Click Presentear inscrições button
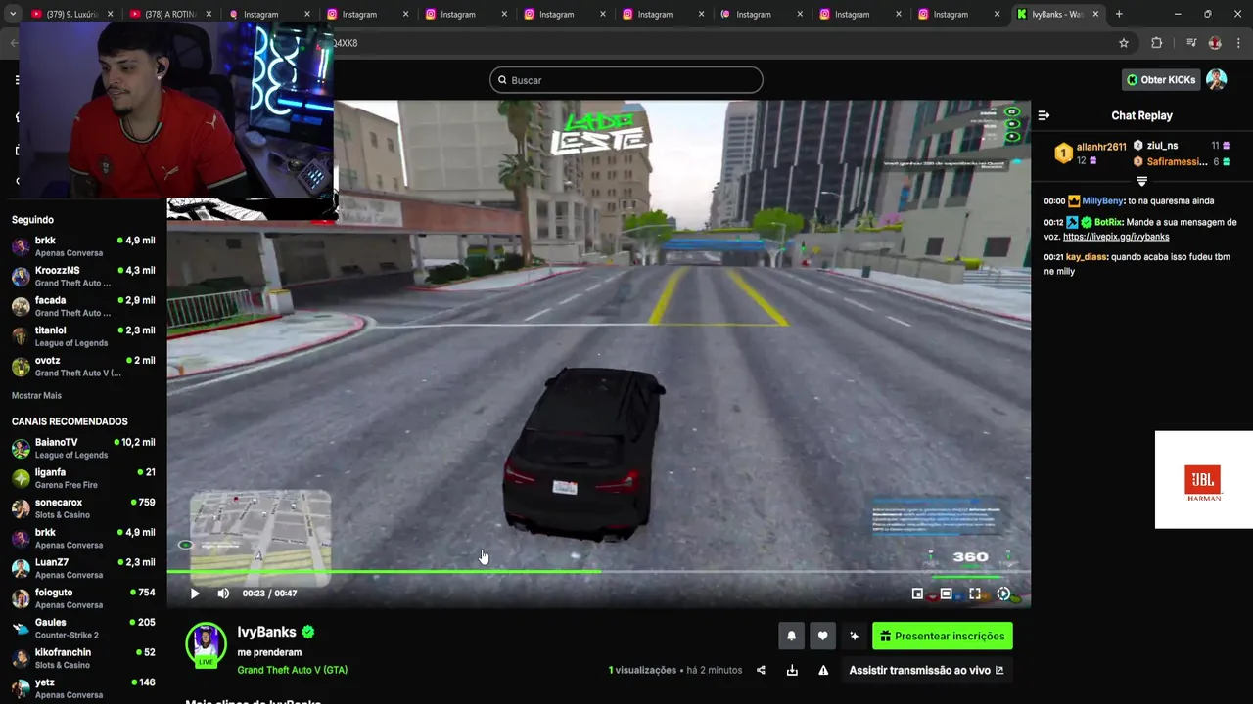 tap(943, 636)
